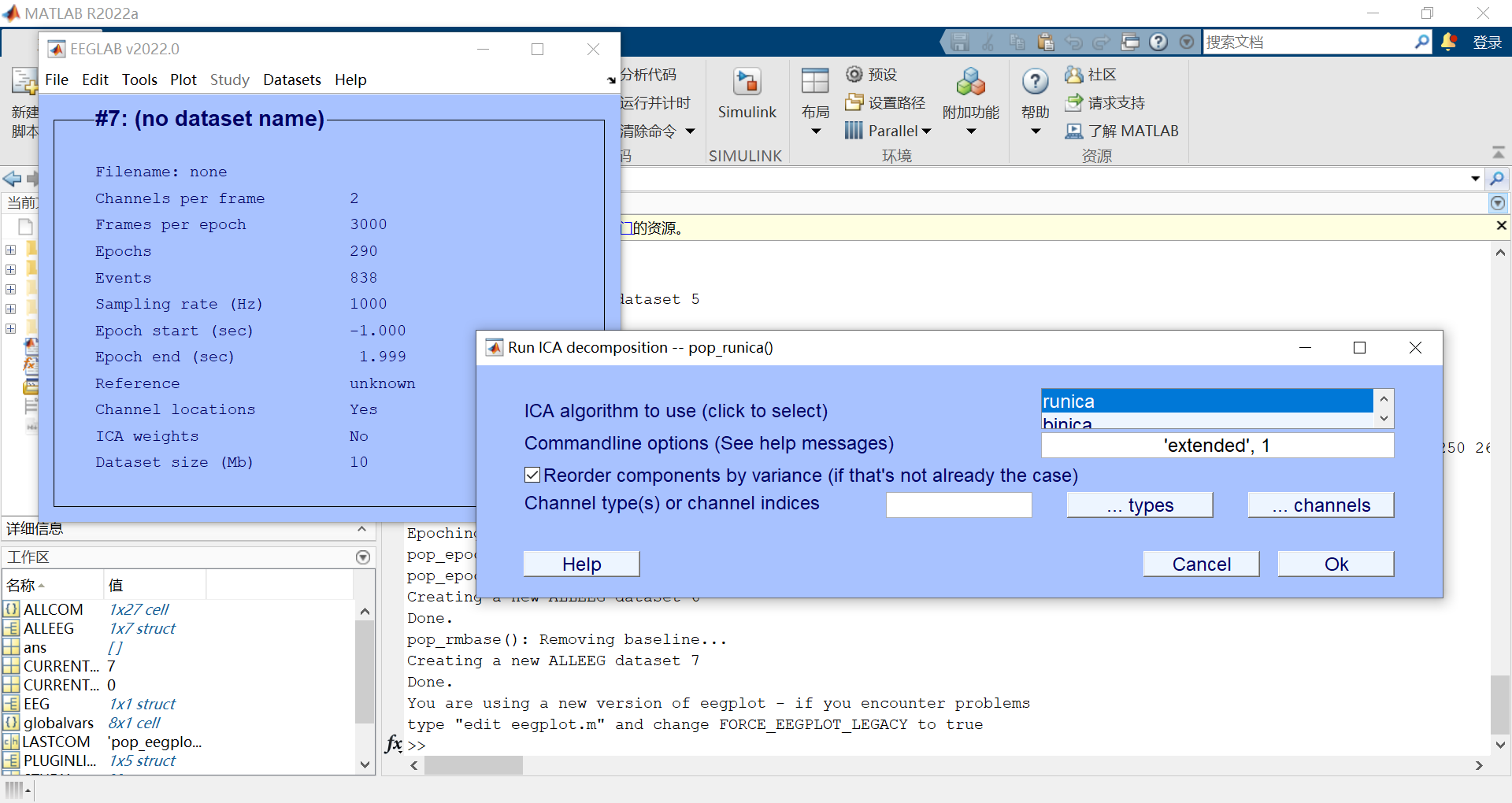Open 社区 community link

coord(1091,74)
